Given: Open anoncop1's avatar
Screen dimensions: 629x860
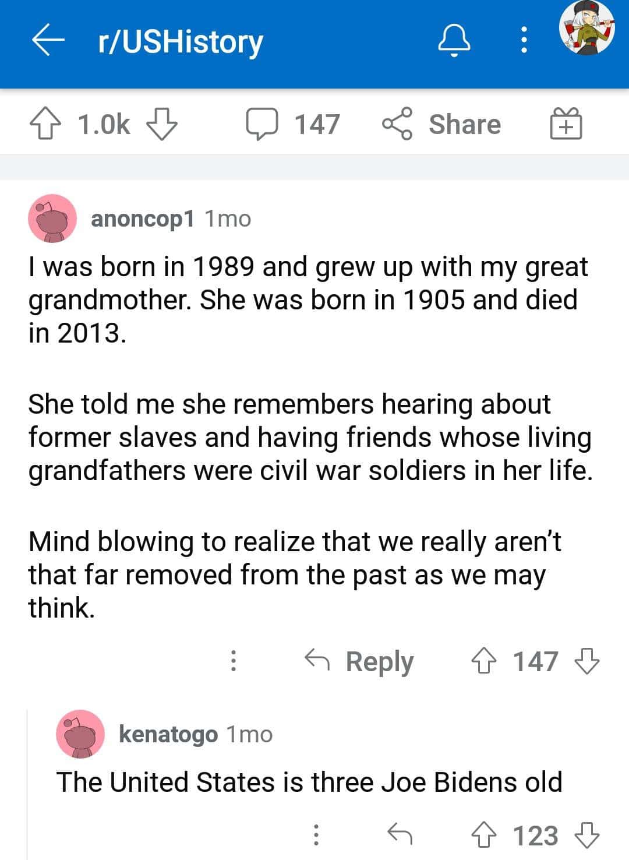Looking at the screenshot, I should click(x=52, y=218).
